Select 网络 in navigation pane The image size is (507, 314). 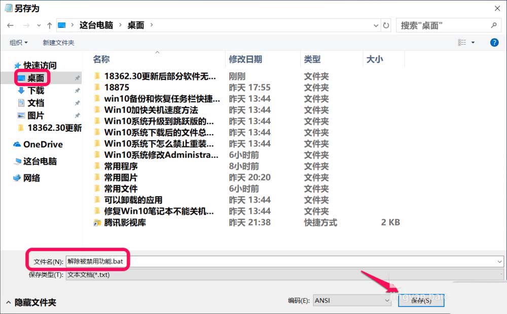click(x=27, y=178)
